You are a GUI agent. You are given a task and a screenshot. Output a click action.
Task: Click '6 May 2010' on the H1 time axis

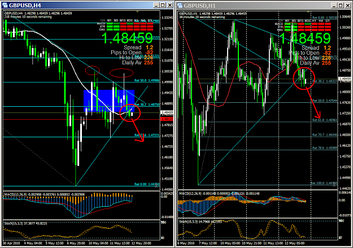(x=186, y=243)
